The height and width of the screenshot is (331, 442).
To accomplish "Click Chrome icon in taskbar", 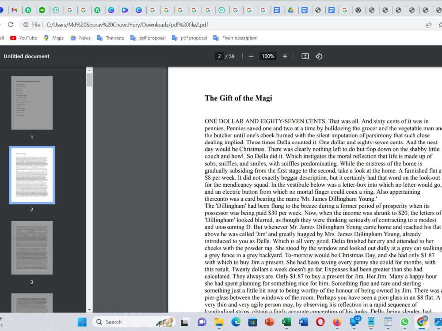I will (x=422, y=322).
